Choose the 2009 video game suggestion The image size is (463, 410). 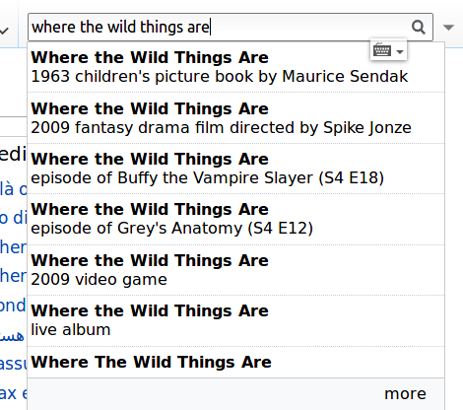(x=235, y=270)
